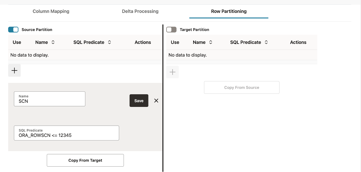Close the partition editor with X icon
Screen dimensions: 361x172
tap(156, 101)
